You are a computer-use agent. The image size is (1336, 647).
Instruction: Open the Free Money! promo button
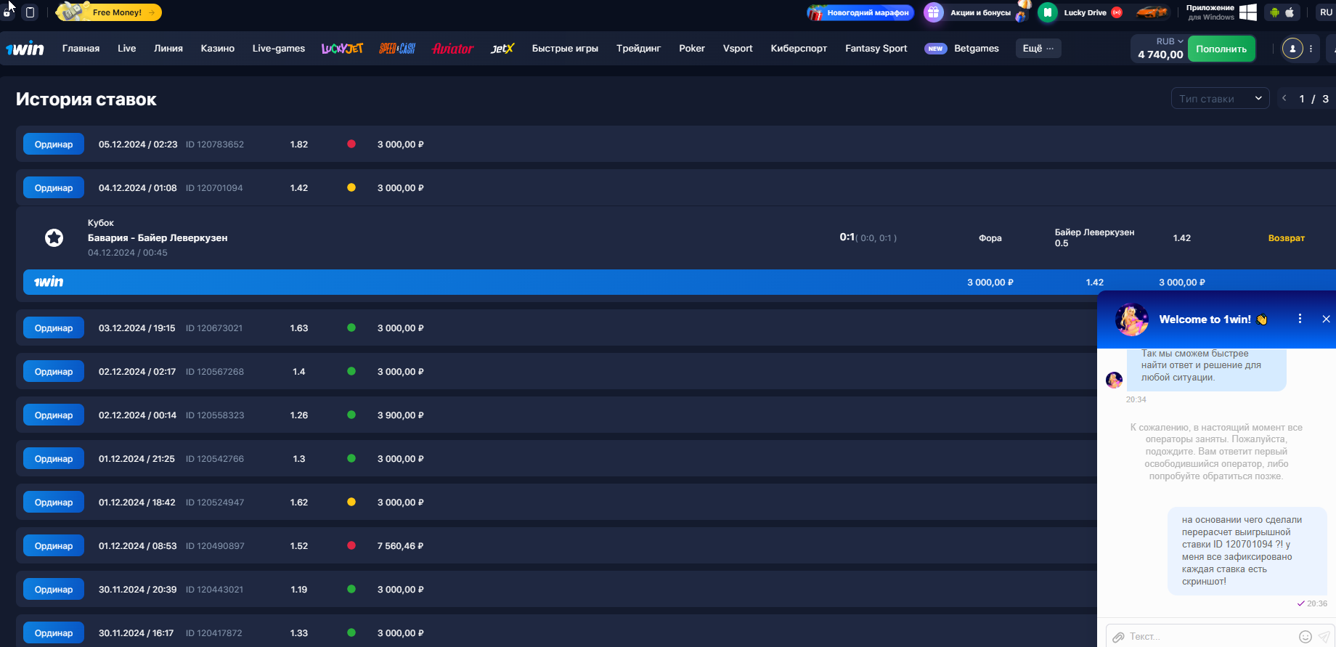point(109,12)
